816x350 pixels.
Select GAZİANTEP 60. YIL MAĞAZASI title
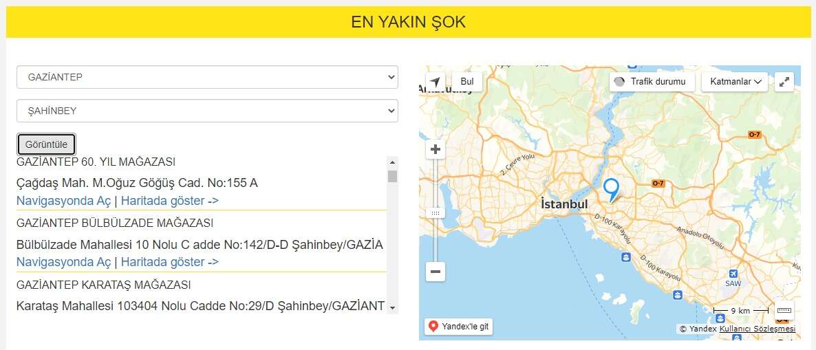[96, 162]
